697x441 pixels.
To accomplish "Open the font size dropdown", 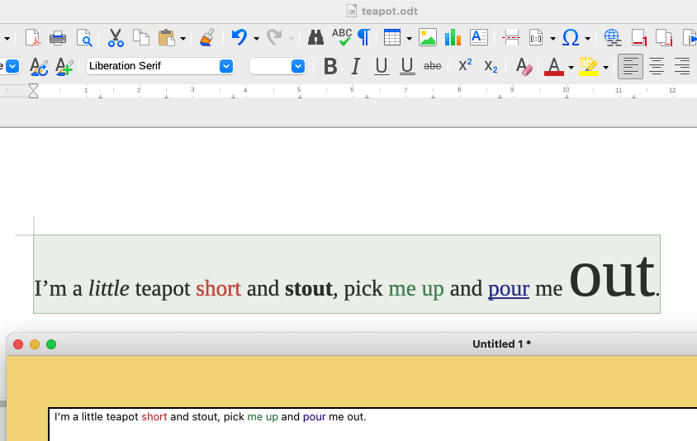I will tap(298, 66).
